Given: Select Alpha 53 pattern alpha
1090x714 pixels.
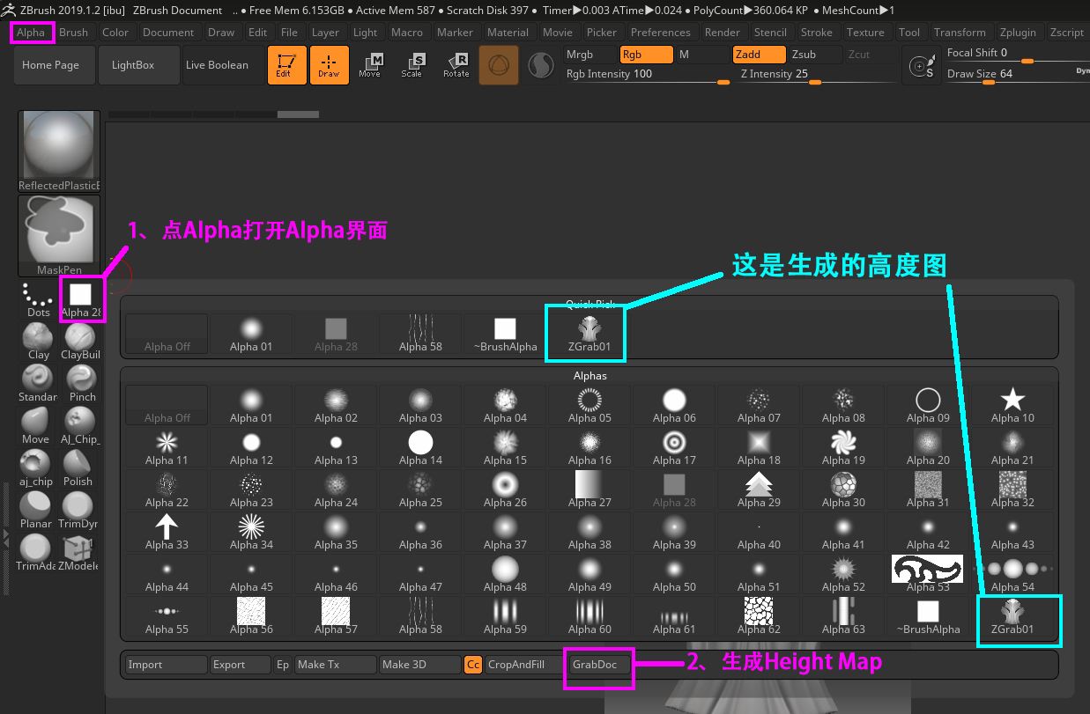Looking at the screenshot, I should [x=928, y=574].
